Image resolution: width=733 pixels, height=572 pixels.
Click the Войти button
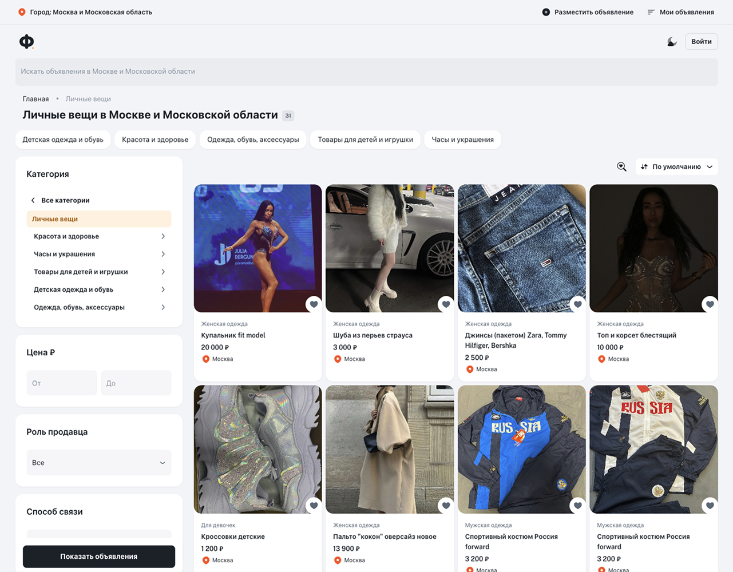[702, 42]
